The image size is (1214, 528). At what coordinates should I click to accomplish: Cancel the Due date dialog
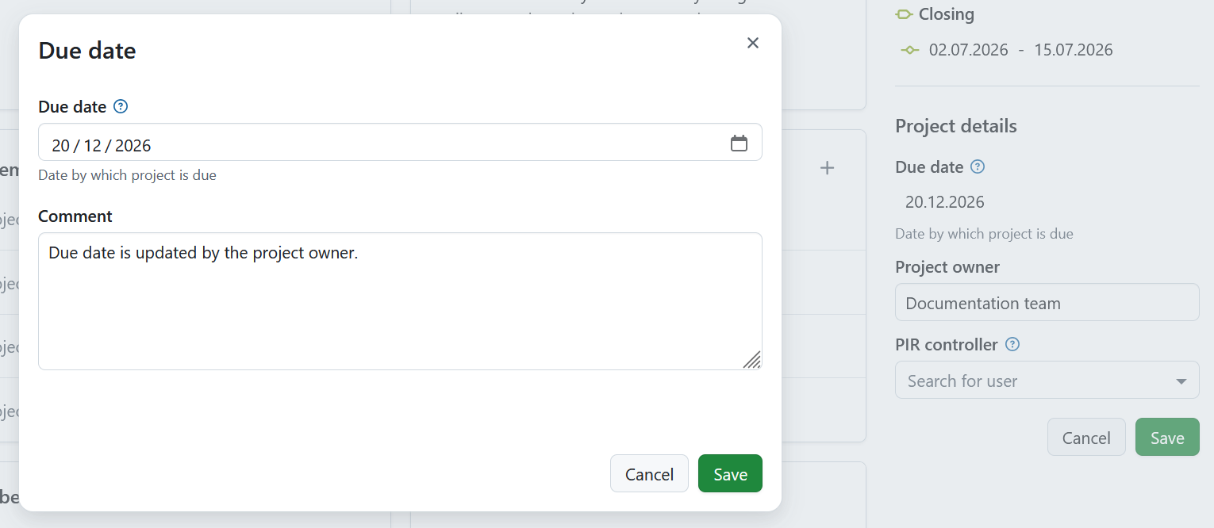pyautogui.click(x=649, y=473)
